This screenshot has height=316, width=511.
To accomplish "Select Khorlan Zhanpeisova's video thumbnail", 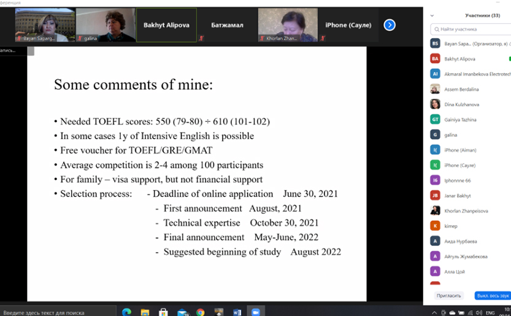I will tap(288, 25).
